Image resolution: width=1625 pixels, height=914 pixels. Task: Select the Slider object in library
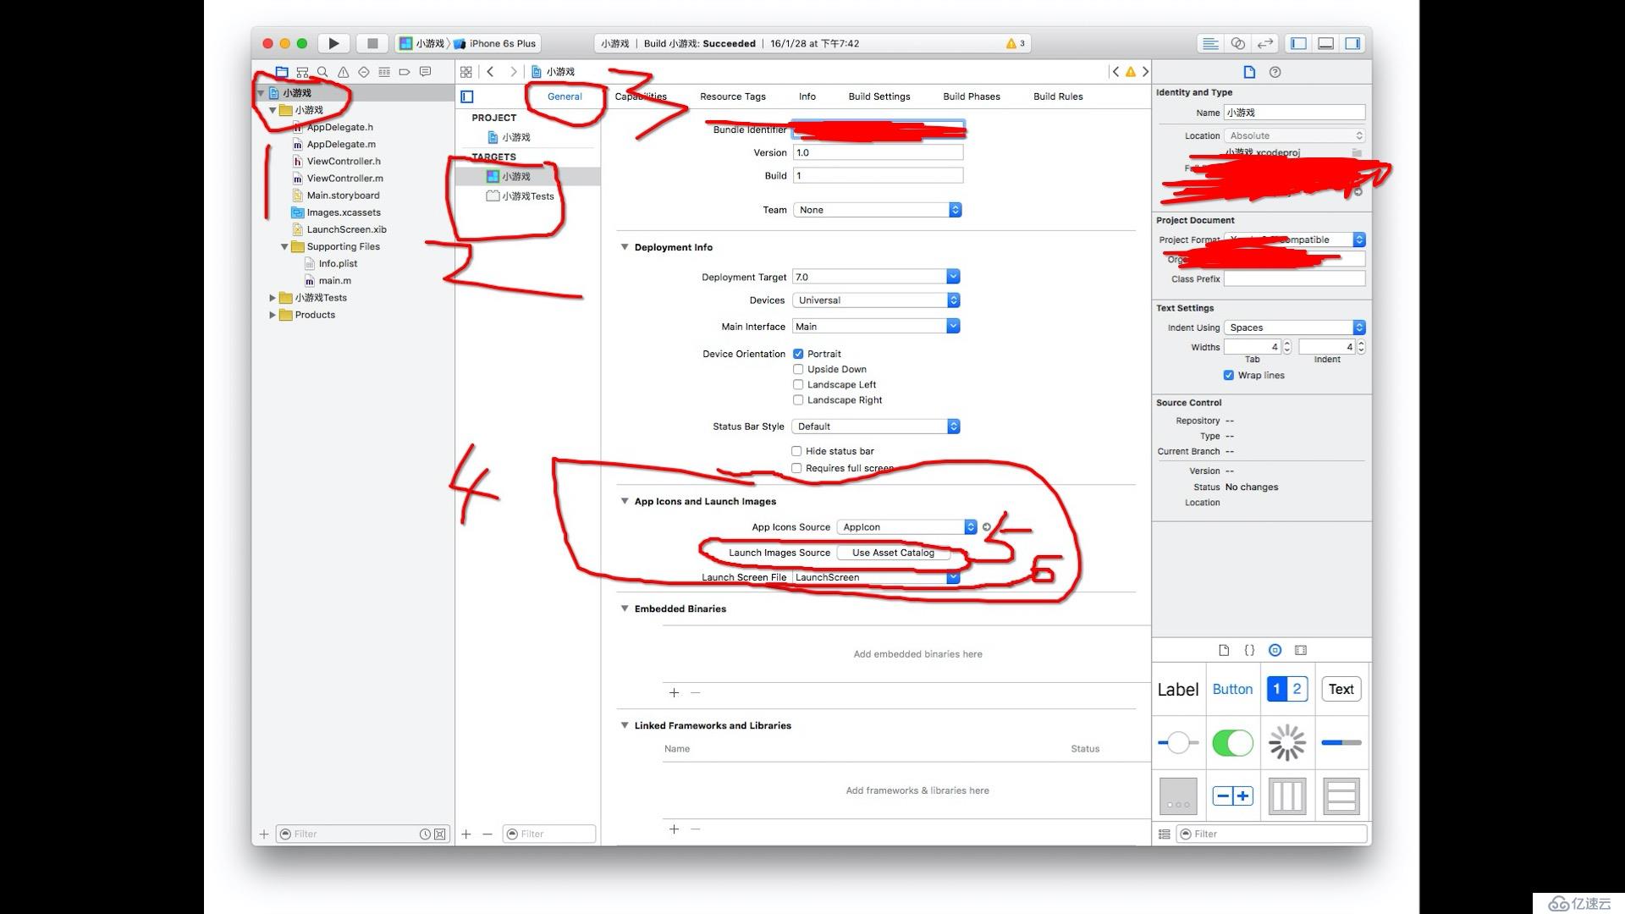pos(1178,743)
